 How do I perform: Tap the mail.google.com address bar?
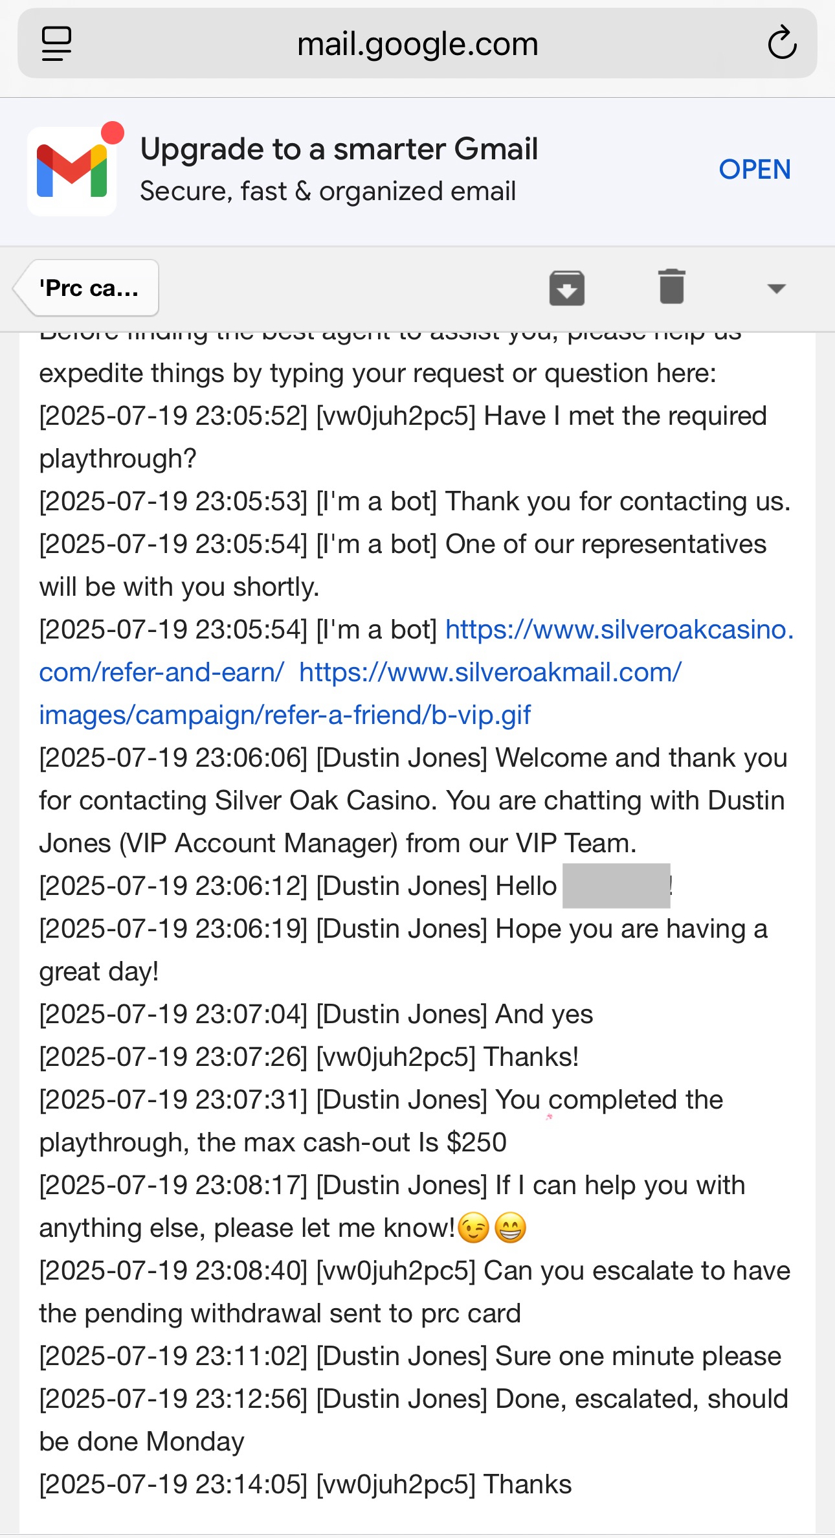[x=417, y=43]
